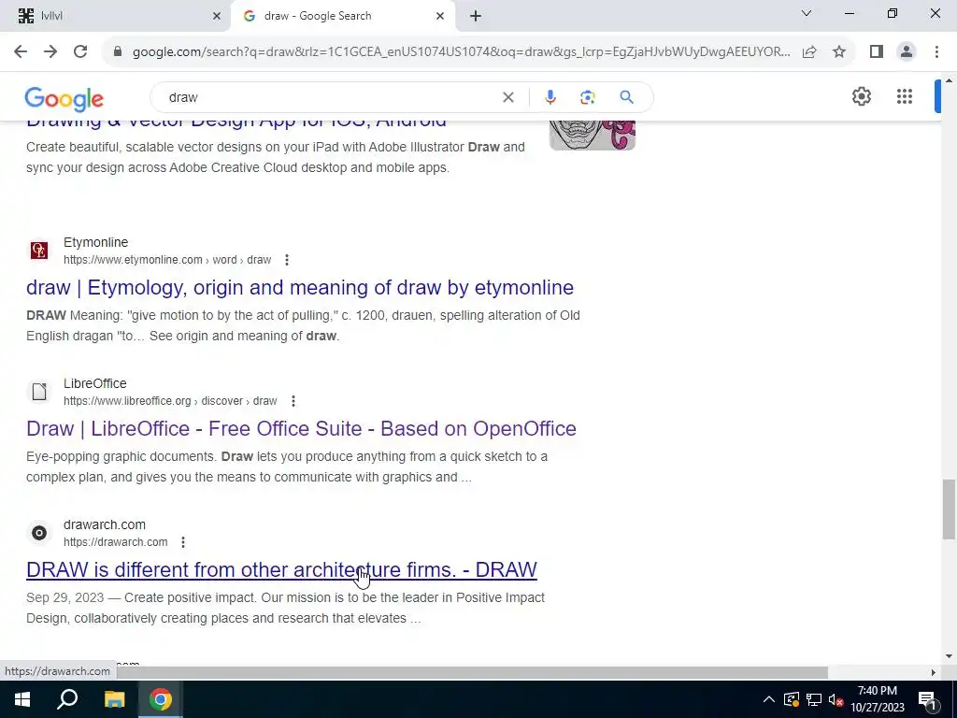
Task: Close the draw - Google Search tab
Action: tap(440, 17)
